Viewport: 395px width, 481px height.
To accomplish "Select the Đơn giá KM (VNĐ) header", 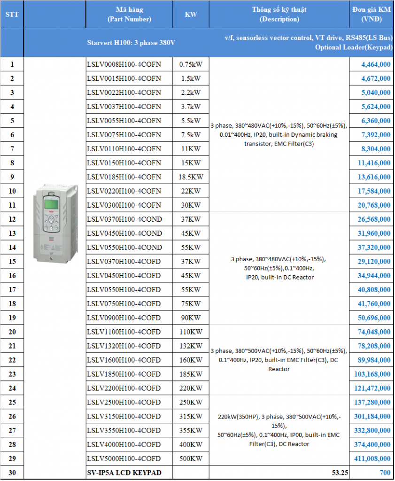I will click(x=372, y=15).
